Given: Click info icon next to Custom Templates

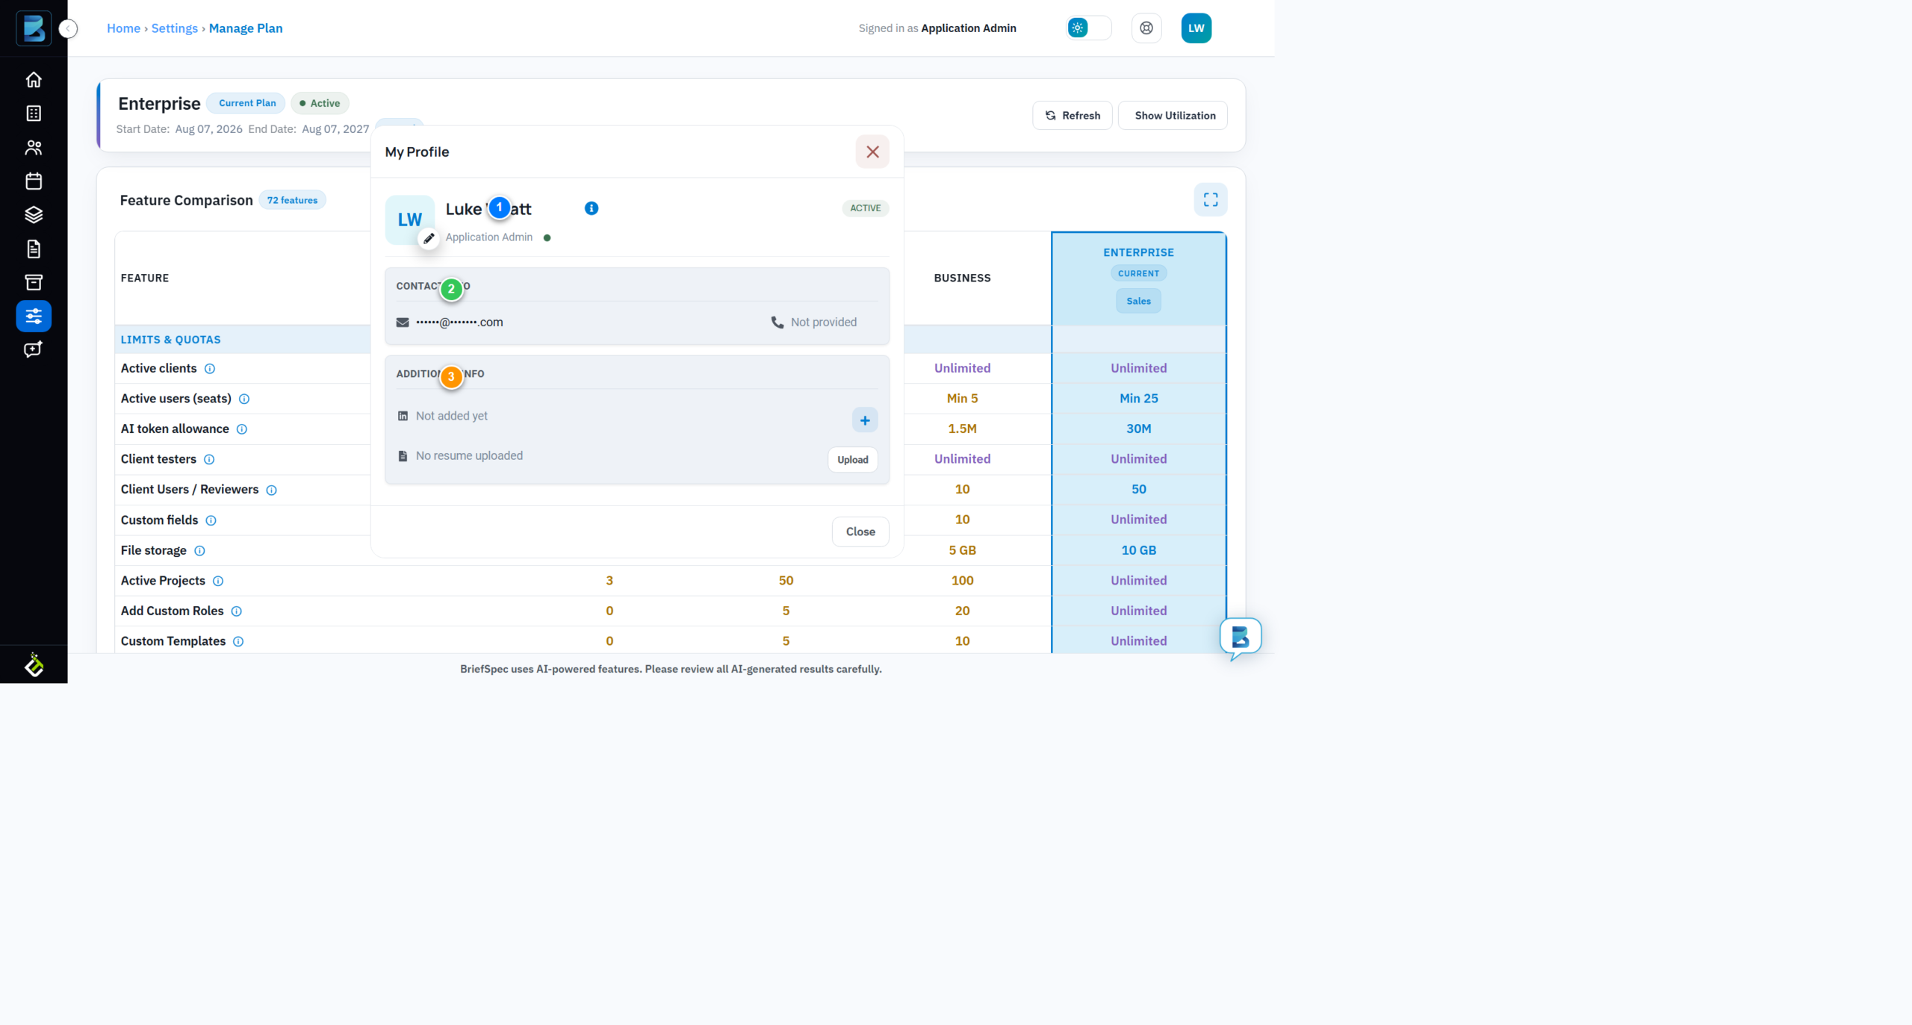Looking at the screenshot, I should click(238, 641).
